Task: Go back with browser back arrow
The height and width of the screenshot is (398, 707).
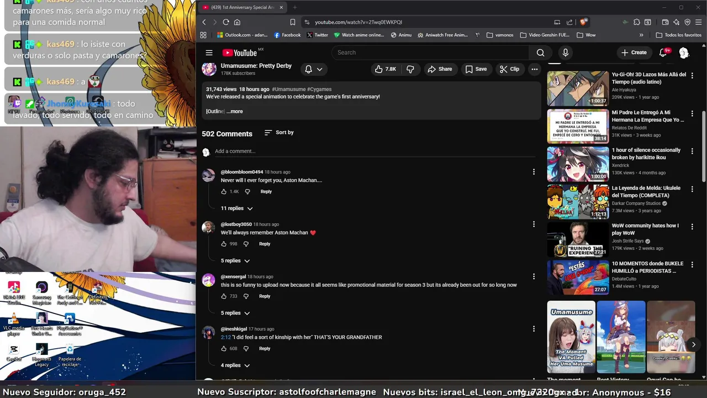Action: pyautogui.click(x=204, y=22)
